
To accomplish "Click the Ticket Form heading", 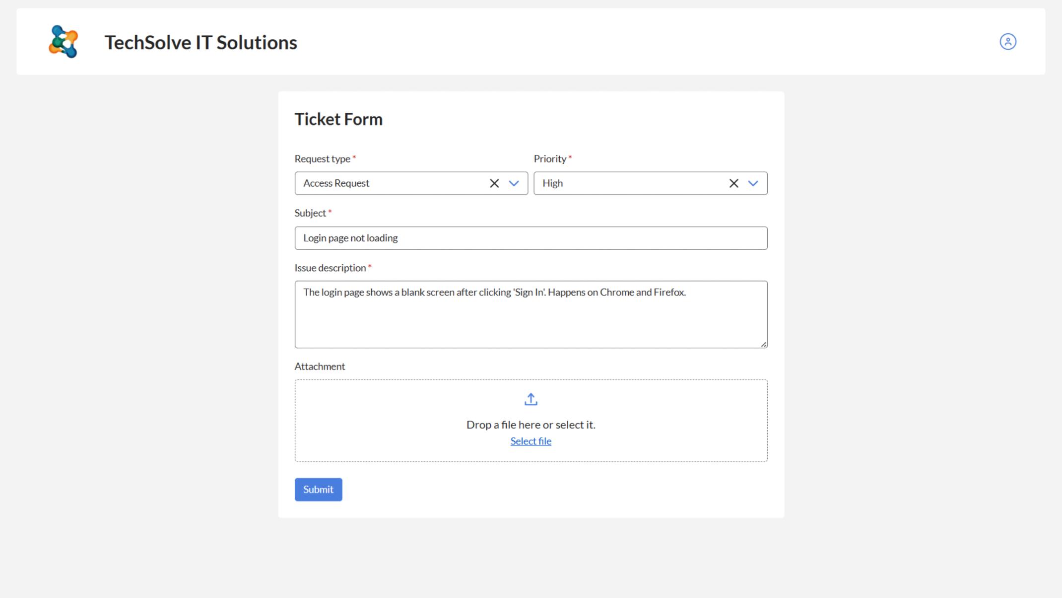I will [x=338, y=119].
